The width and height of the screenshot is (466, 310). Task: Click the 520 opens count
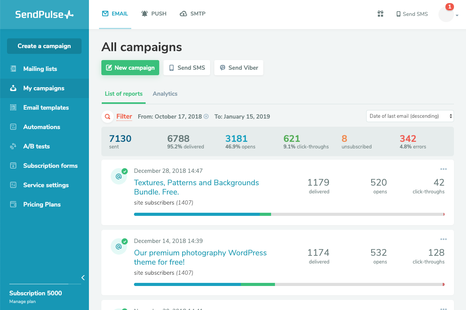pyautogui.click(x=379, y=185)
